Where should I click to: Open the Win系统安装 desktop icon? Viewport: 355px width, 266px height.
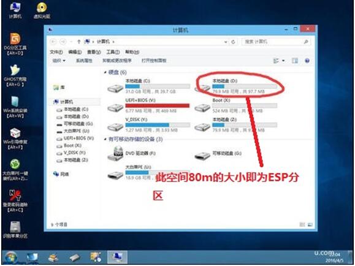pos(15,107)
